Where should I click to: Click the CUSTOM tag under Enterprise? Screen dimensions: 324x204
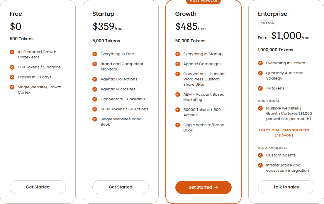[268, 23]
